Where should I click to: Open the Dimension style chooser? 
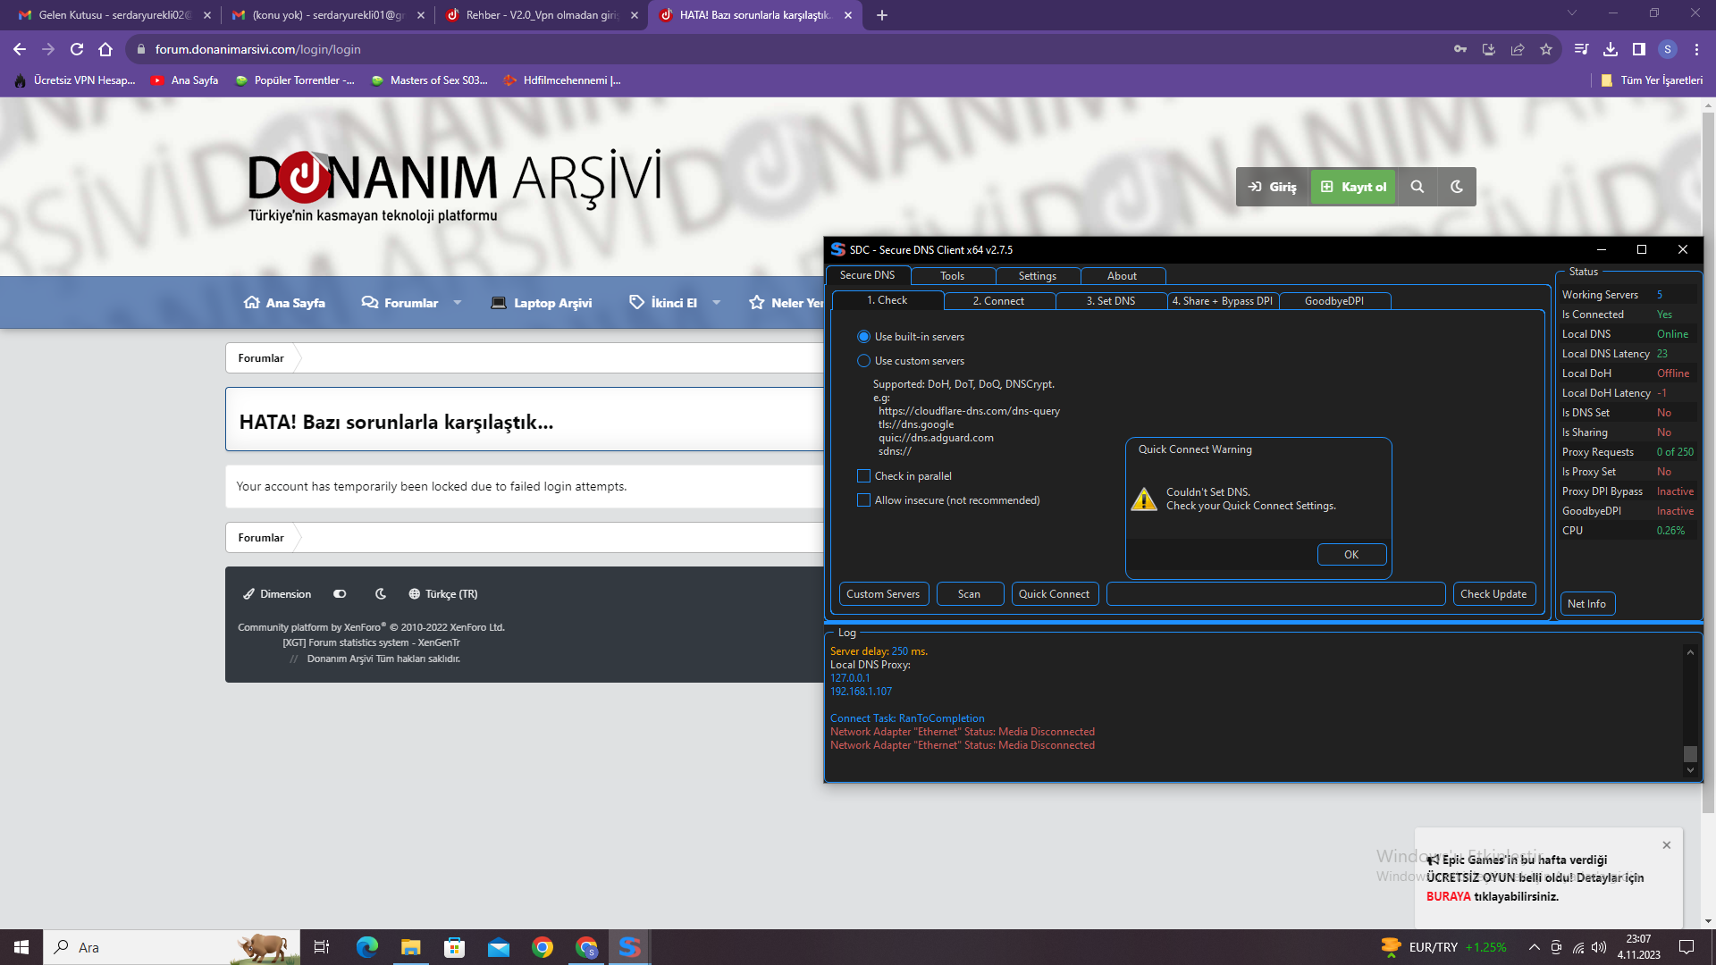[277, 594]
